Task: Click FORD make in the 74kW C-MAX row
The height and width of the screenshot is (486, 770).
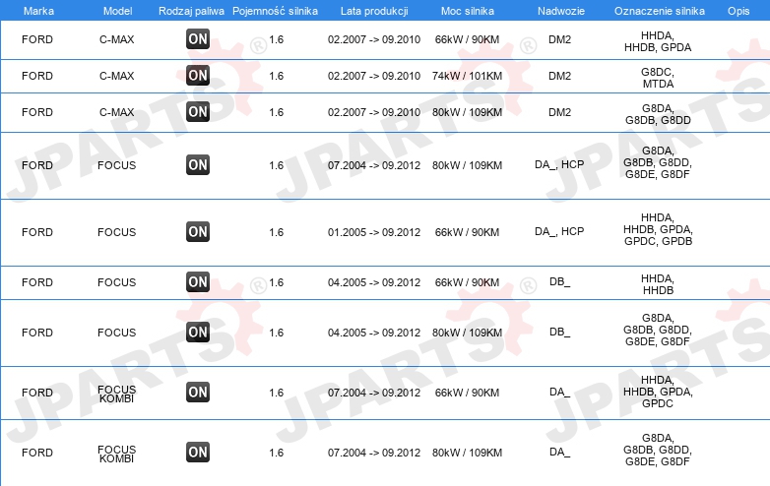Action: tap(37, 76)
